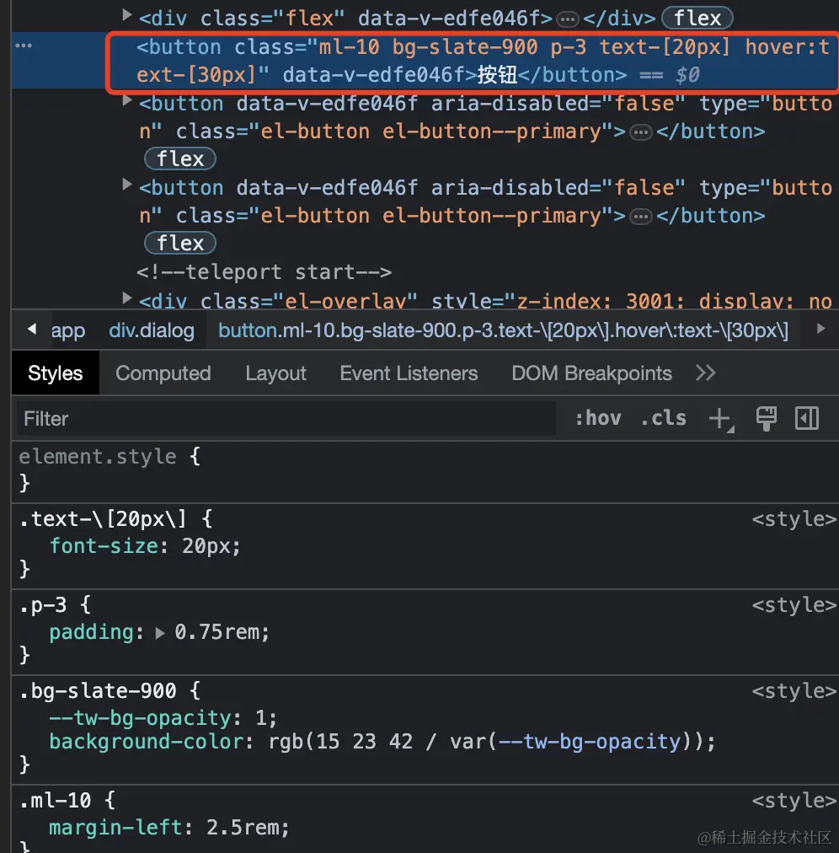
Task: Click flex badge under first el-button
Action: 180,158
